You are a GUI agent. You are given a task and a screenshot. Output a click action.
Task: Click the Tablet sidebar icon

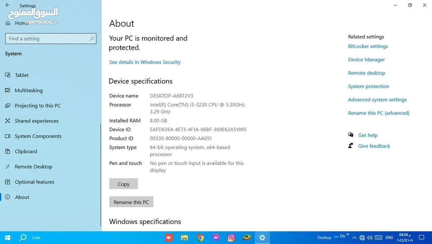click(x=8, y=75)
